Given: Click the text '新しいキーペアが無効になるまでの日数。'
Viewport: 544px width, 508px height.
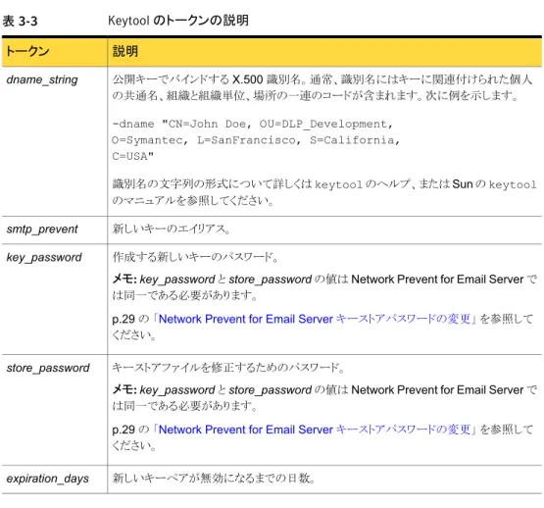Looking at the screenshot, I should click(x=214, y=479).
